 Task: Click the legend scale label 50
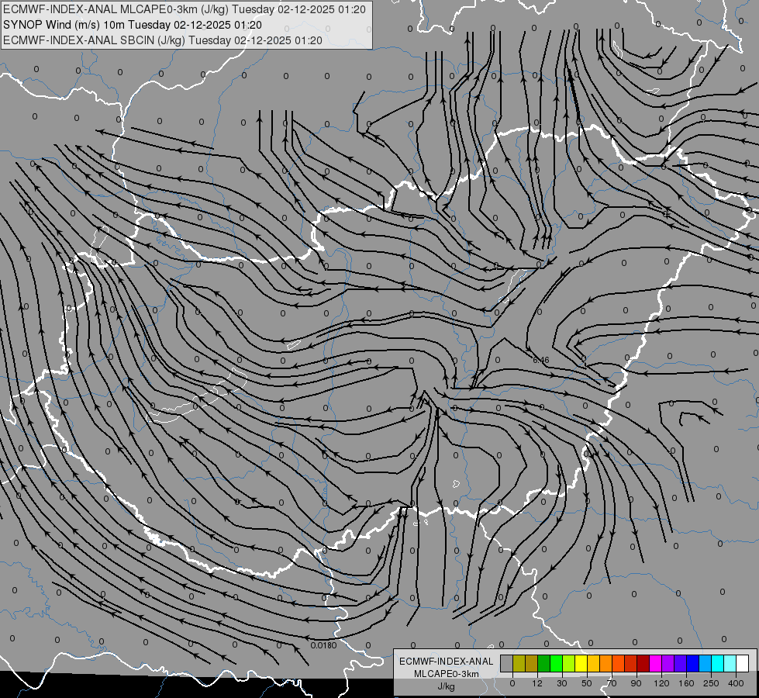(x=587, y=683)
